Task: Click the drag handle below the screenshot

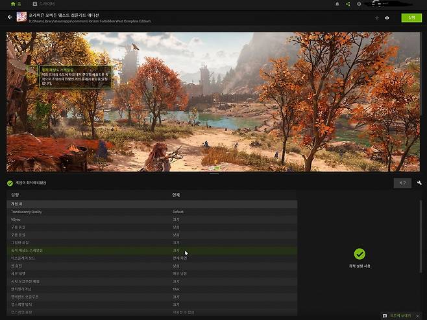Action: (x=214, y=174)
